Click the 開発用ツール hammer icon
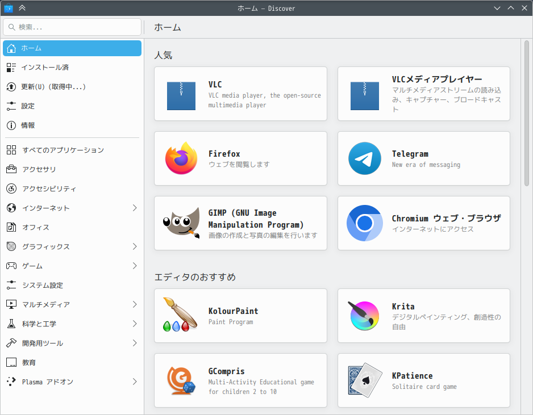533x415 pixels. (11, 343)
